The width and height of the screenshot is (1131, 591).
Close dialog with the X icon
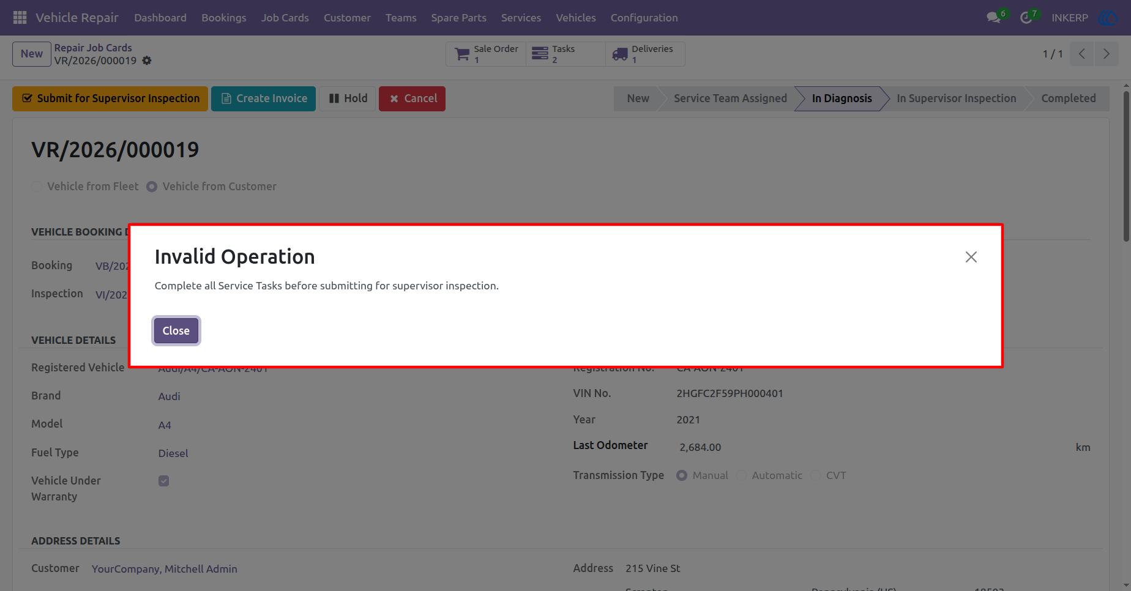point(971,257)
